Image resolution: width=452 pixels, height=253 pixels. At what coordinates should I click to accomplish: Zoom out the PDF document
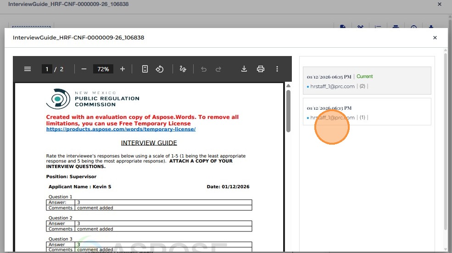[x=84, y=69]
